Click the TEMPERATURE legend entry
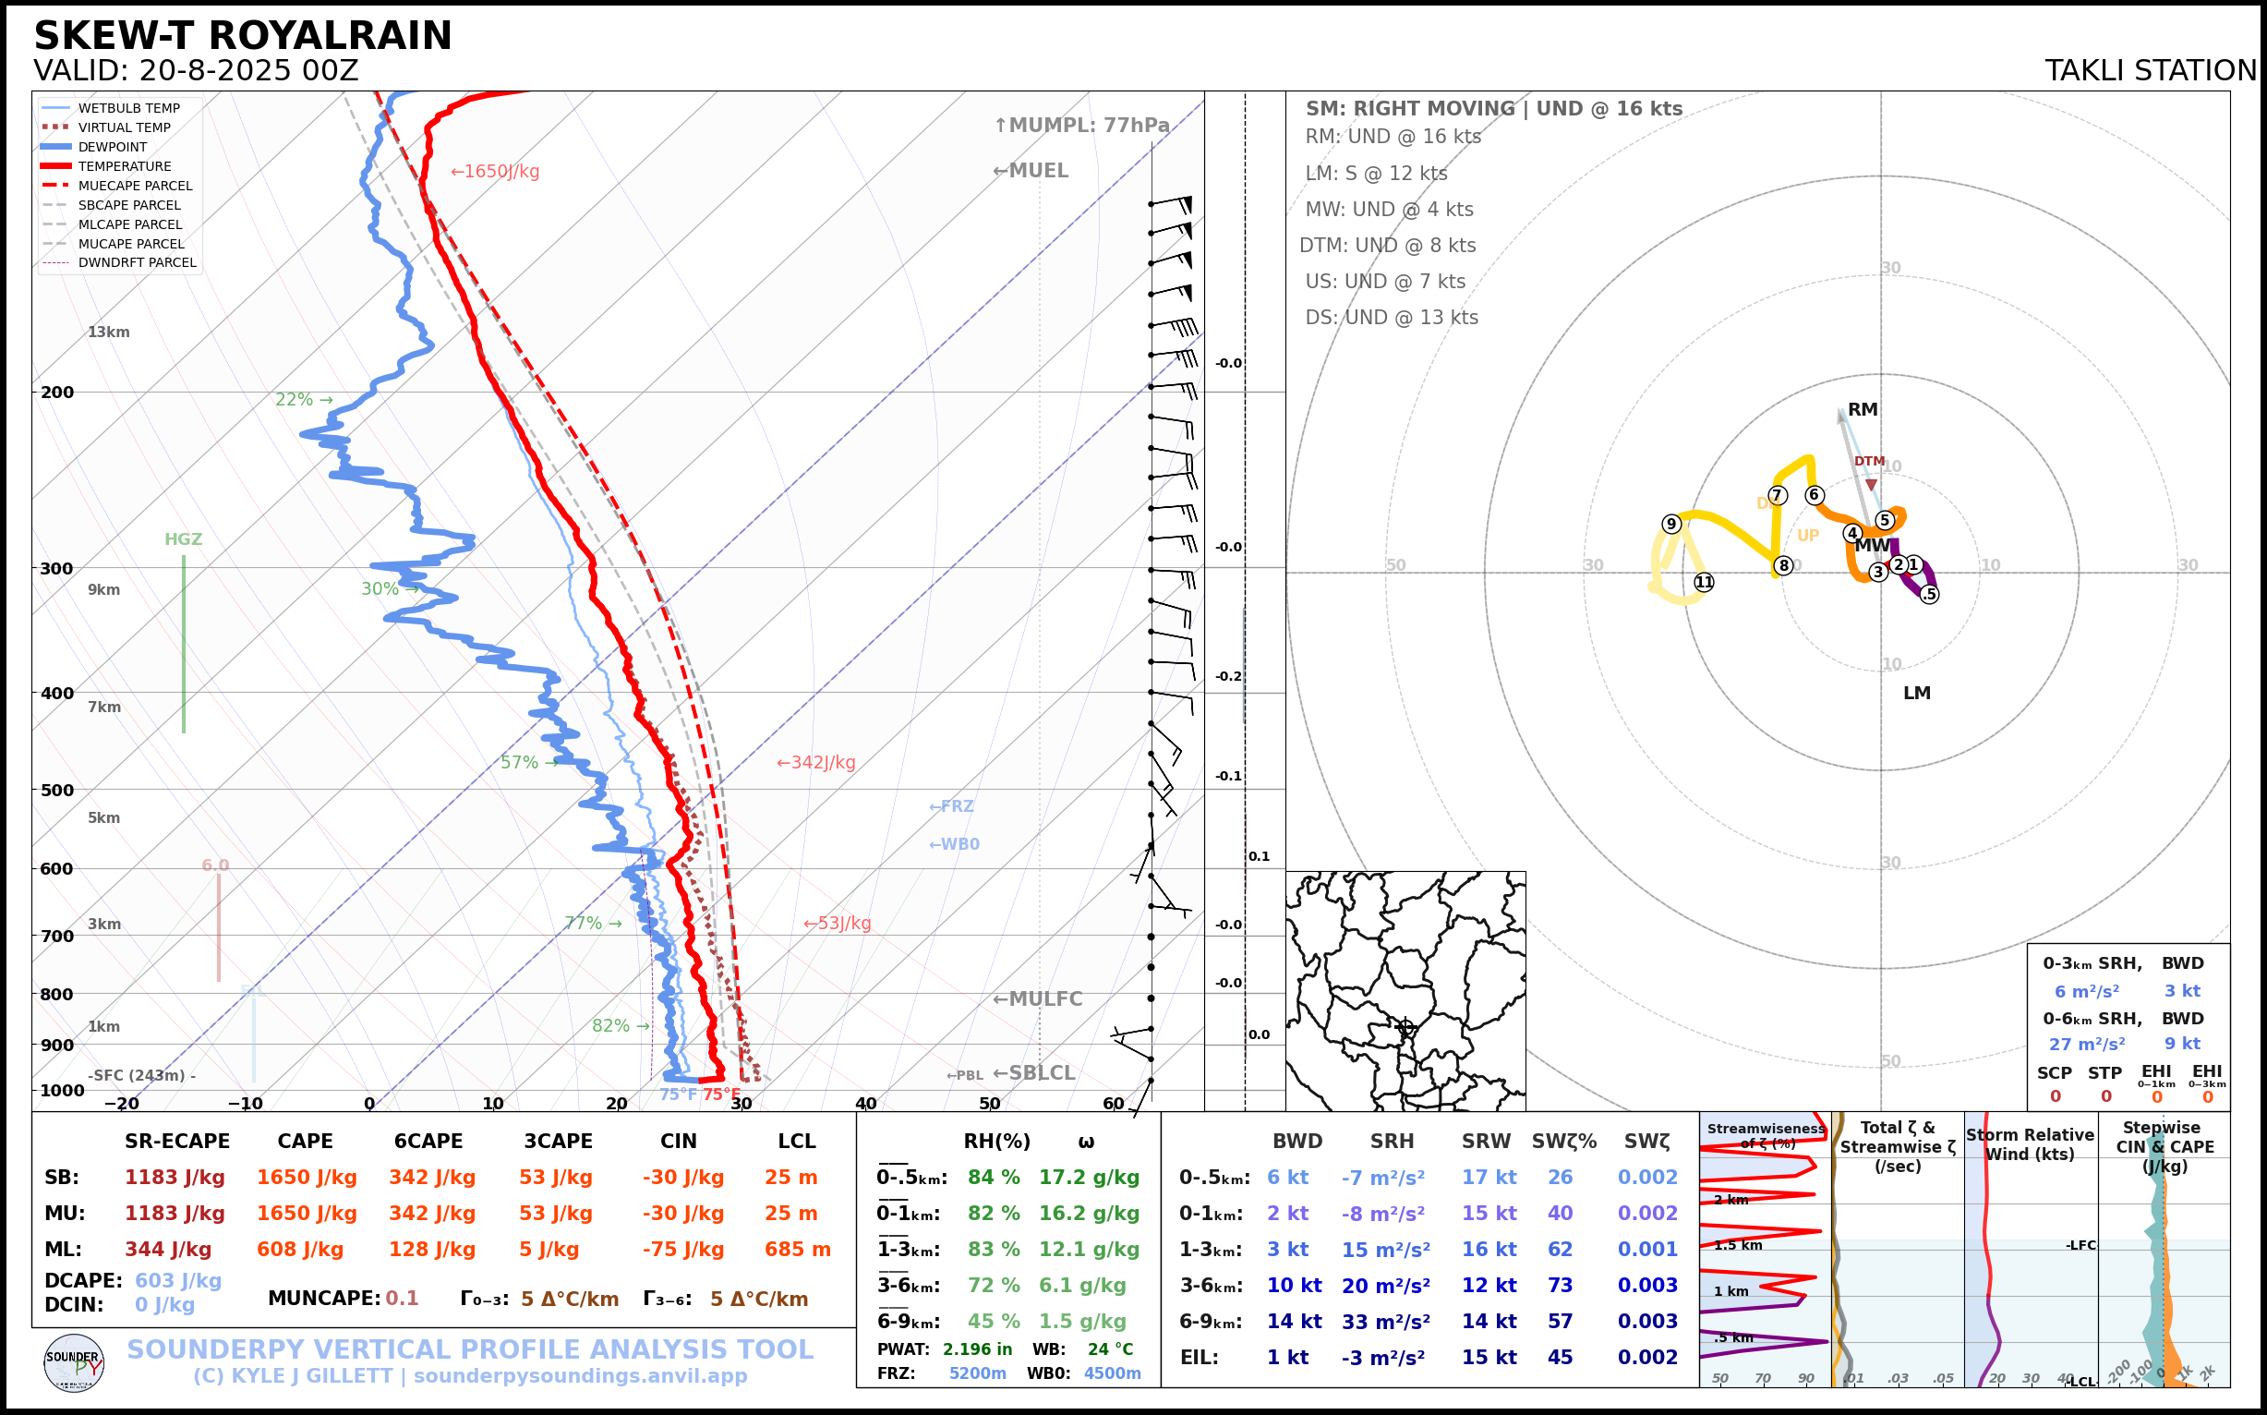 pos(124,166)
